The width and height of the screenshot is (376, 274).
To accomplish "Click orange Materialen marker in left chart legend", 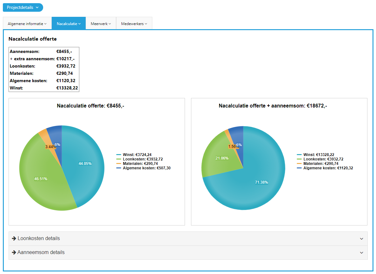I will click(x=119, y=164).
